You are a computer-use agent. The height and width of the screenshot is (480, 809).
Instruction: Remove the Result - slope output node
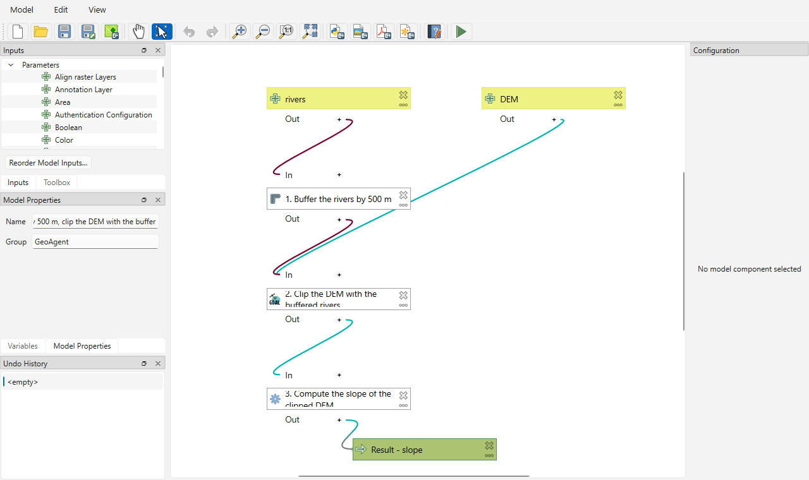489,445
